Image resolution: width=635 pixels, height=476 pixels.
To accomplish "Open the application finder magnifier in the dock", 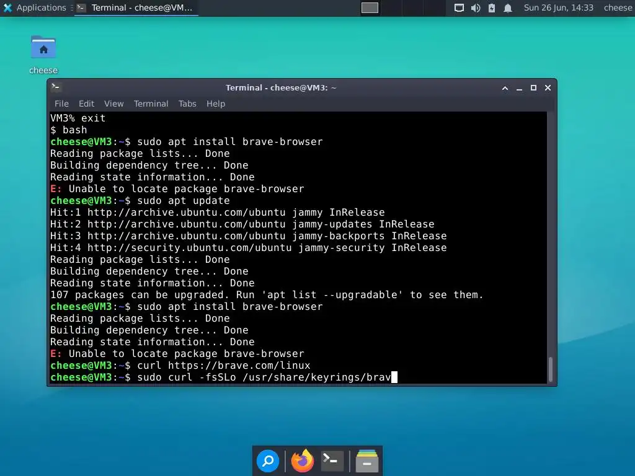I will coord(268,461).
